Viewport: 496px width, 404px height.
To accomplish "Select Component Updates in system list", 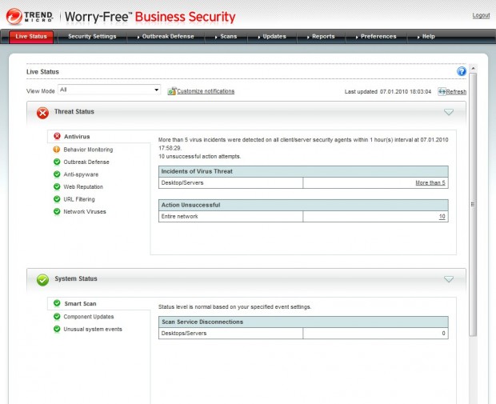I will point(89,317).
